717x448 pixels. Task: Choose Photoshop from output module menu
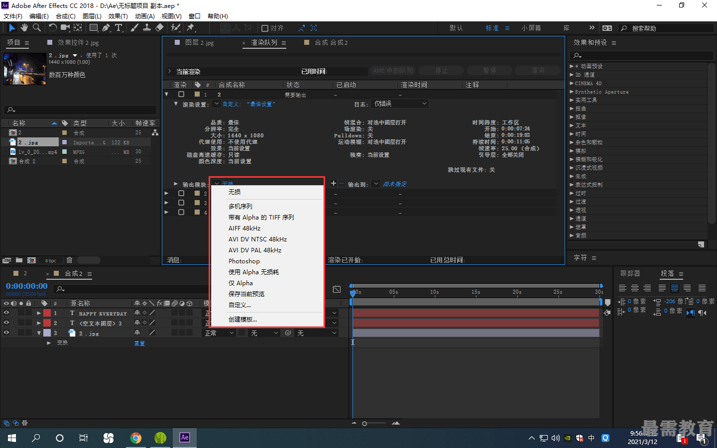pos(244,261)
